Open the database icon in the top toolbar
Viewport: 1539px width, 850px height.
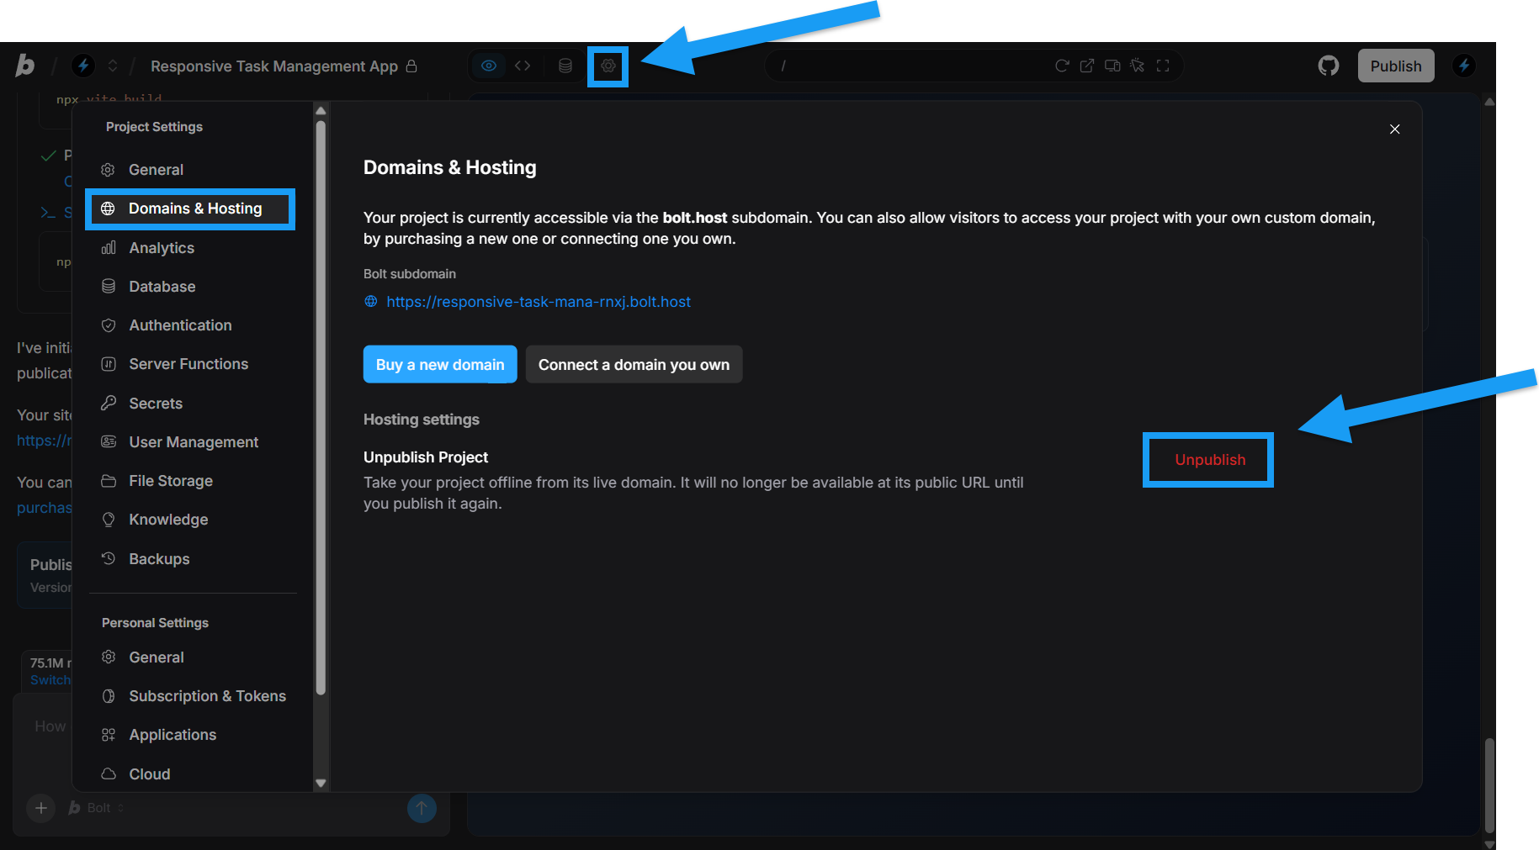click(565, 66)
